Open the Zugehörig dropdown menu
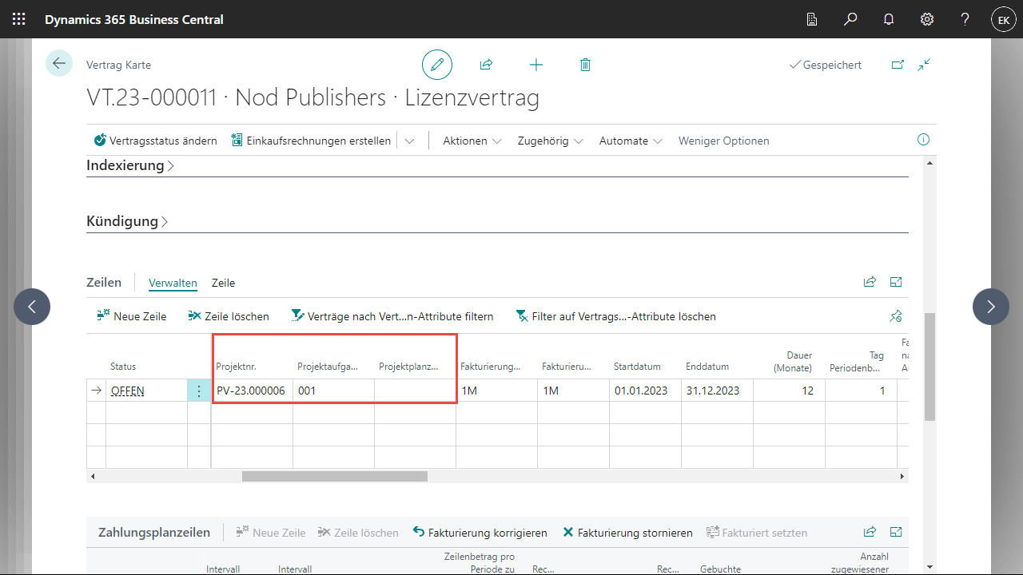Image resolution: width=1023 pixels, height=575 pixels. [550, 141]
